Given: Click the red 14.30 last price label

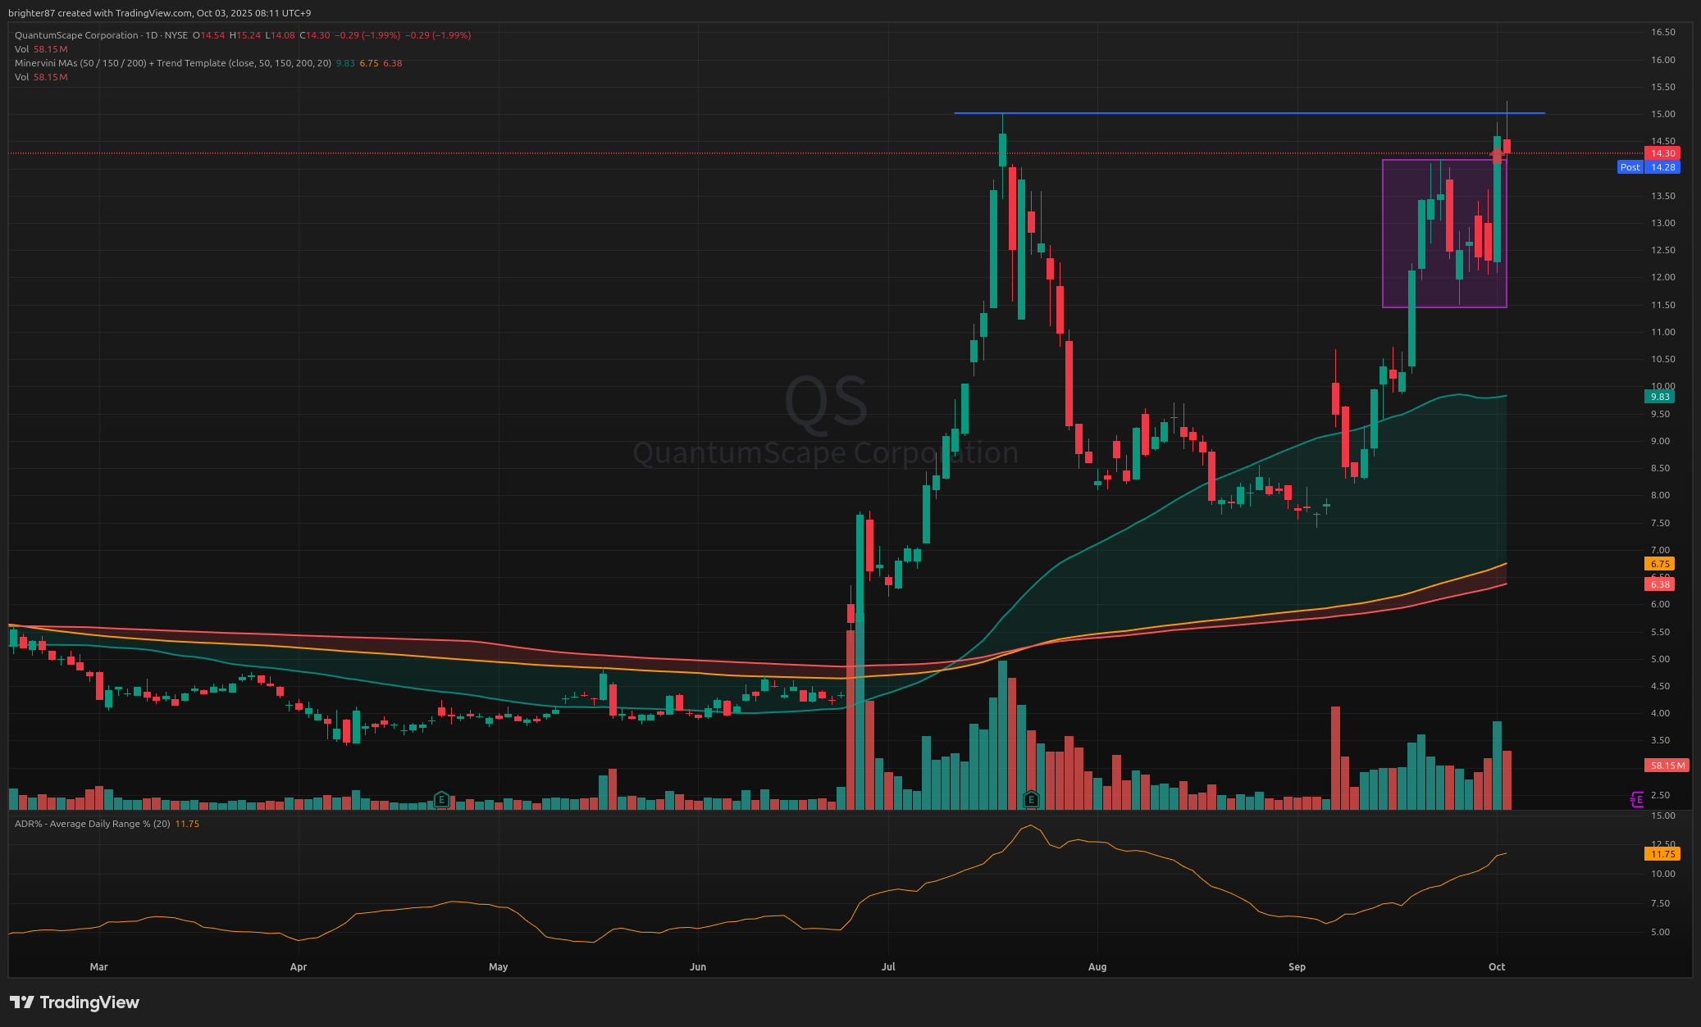Looking at the screenshot, I should coord(1662,153).
